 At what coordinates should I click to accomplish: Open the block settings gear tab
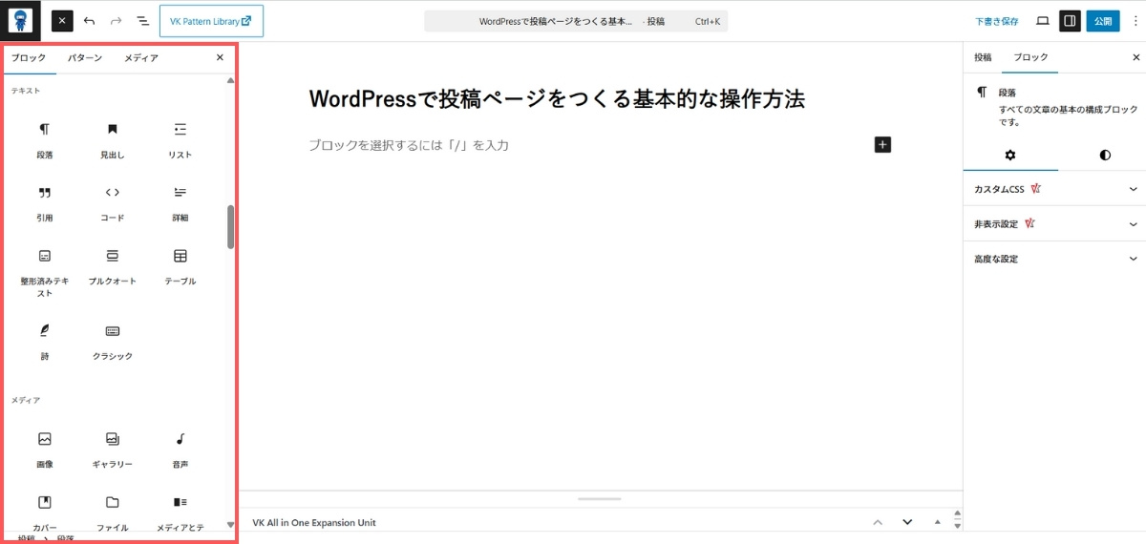(x=1010, y=155)
